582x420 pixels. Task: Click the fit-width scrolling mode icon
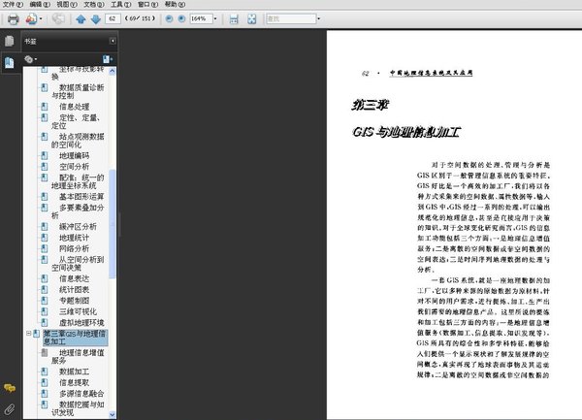coord(233,18)
